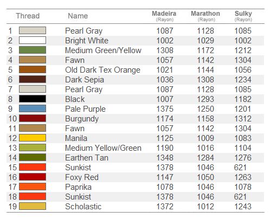The width and height of the screenshot is (271, 218).
Task: Click the Thread column header
Action: 28,16
